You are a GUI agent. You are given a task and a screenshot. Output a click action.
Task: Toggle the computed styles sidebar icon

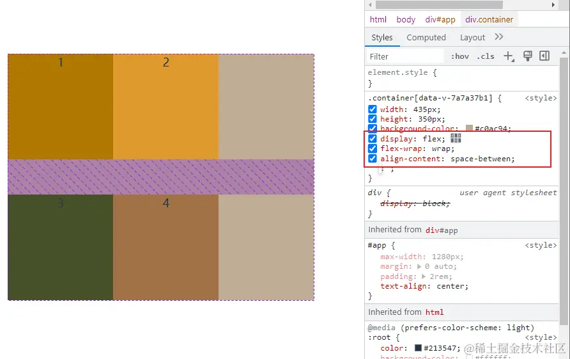(544, 56)
